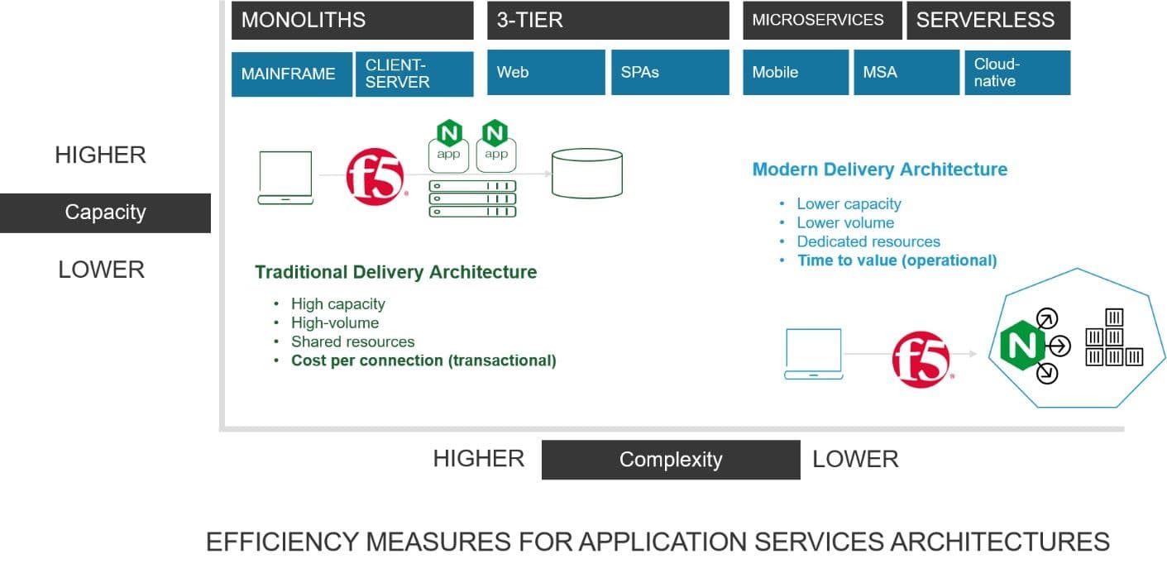Choose the SERVERLESS header
Screen dimensions: 1167x573
(988, 20)
